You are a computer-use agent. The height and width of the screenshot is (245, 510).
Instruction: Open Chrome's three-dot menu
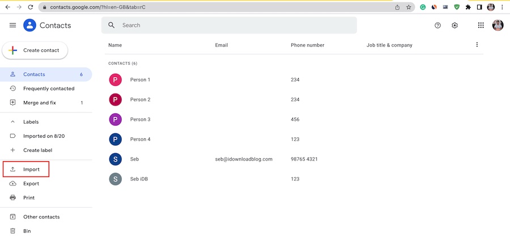(502, 7)
